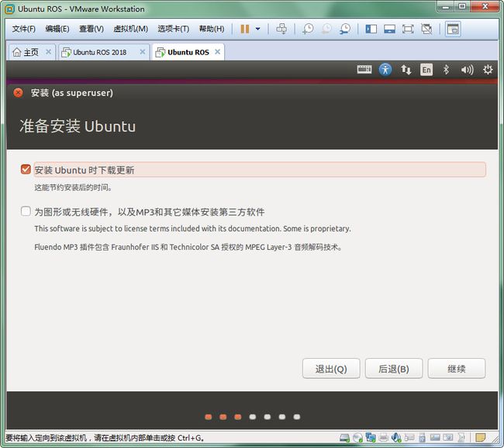The width and height of the screenshot is (504, 448).
Task: Uncheck 安装 Ubuntu 时下载更新 checkbox
Action: coord(26,169)
